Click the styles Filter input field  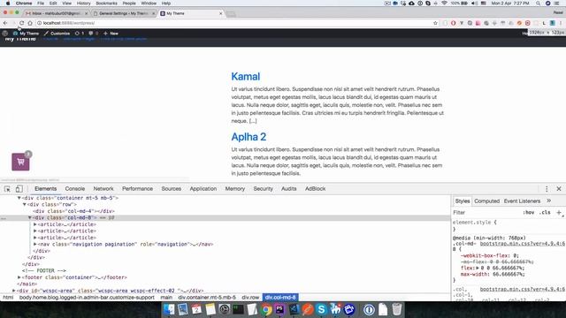pos(486,212)
